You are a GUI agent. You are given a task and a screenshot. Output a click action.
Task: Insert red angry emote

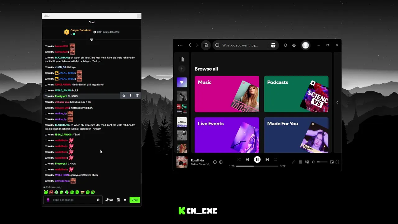(51, 192)
